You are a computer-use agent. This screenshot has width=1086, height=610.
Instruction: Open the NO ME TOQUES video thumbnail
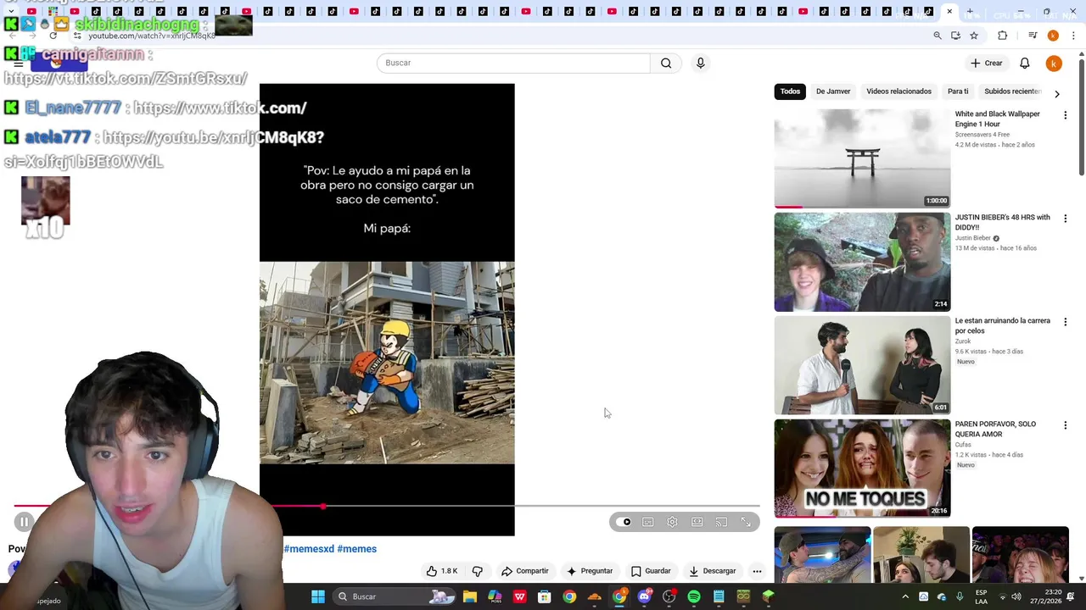click(x=862, y=469)
